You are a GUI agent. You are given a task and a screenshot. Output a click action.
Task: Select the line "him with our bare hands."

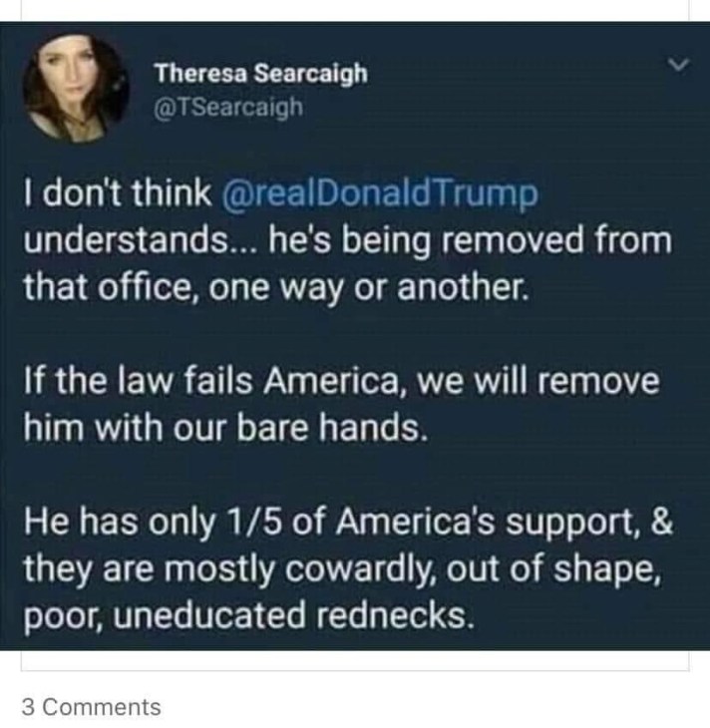click(225, 427)
